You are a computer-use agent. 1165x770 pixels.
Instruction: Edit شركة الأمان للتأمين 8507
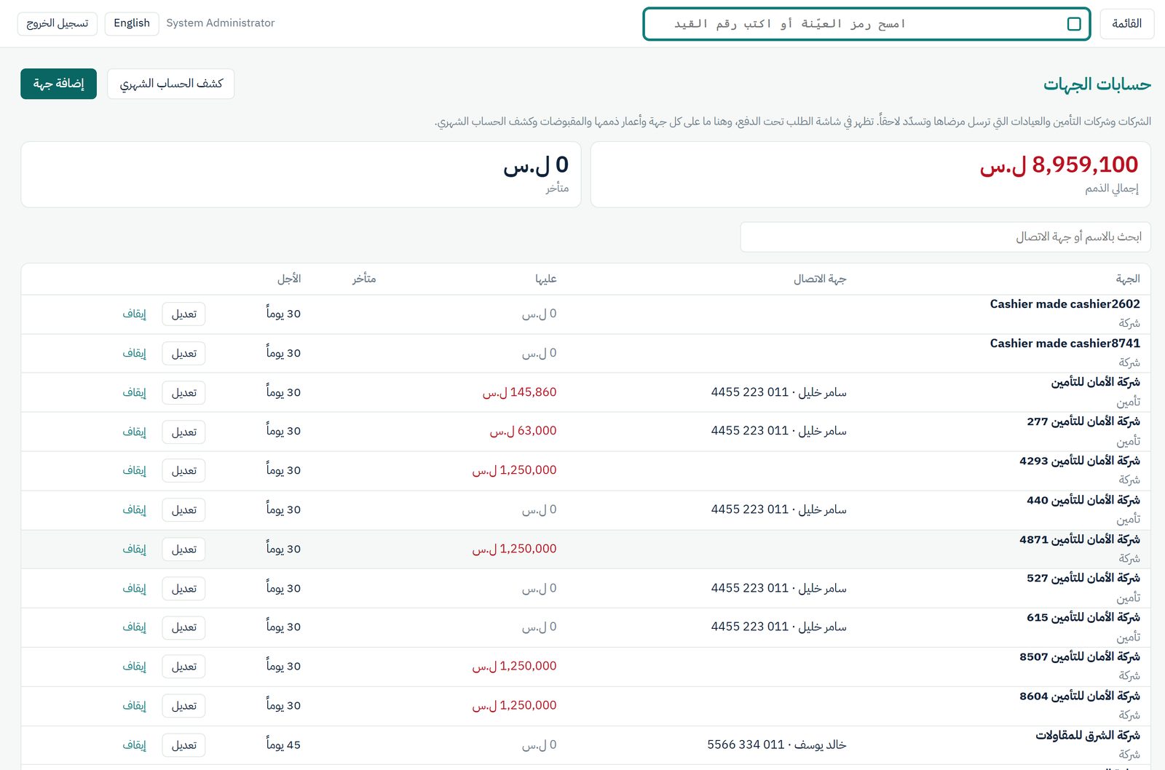coord(183,667)
